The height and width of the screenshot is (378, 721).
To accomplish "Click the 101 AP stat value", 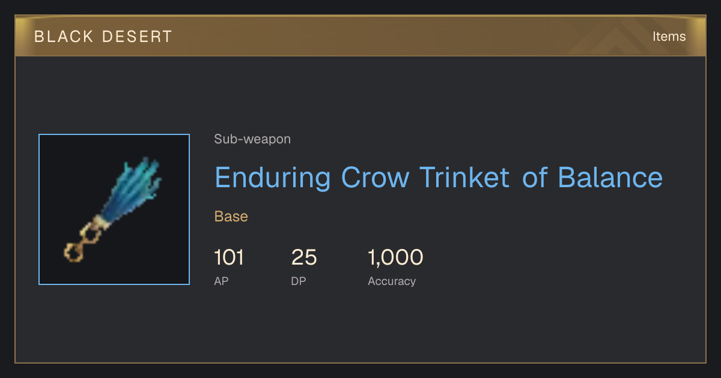I will pos(229,257).
